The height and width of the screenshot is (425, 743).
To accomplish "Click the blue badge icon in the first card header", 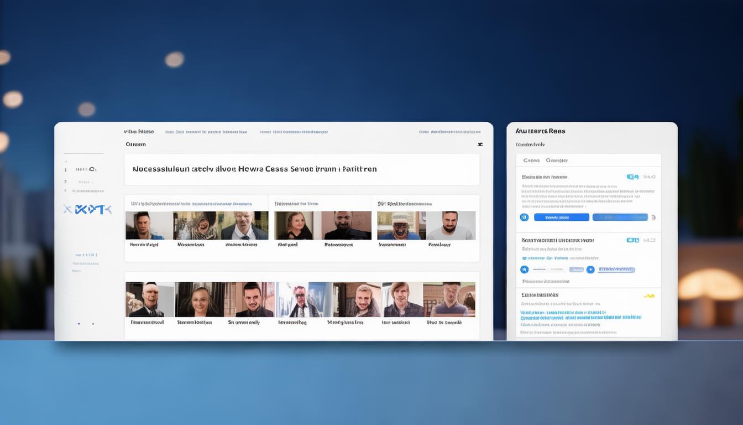I will click(632, 177).
